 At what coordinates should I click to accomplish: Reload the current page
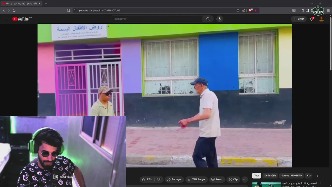point(14,10)
